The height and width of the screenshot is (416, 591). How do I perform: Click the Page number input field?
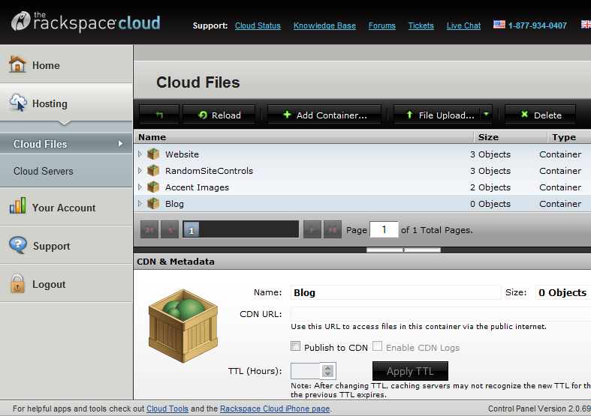coord(384,229)
